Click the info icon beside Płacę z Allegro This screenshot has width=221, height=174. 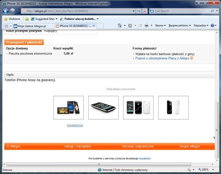point(191,58)
